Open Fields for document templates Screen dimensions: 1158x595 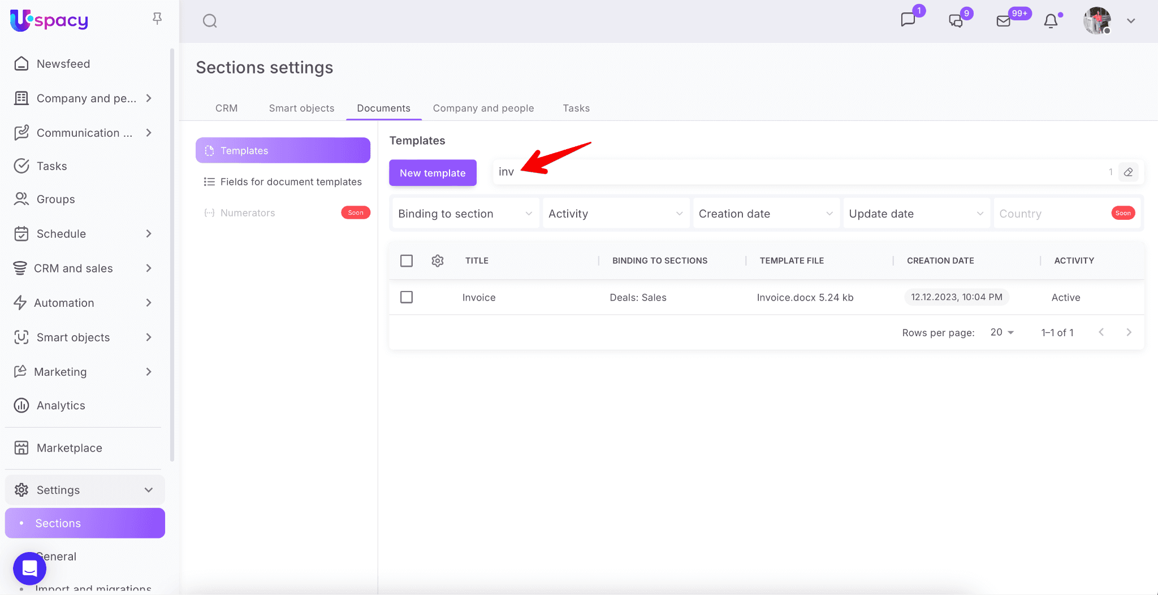(291, 182)
